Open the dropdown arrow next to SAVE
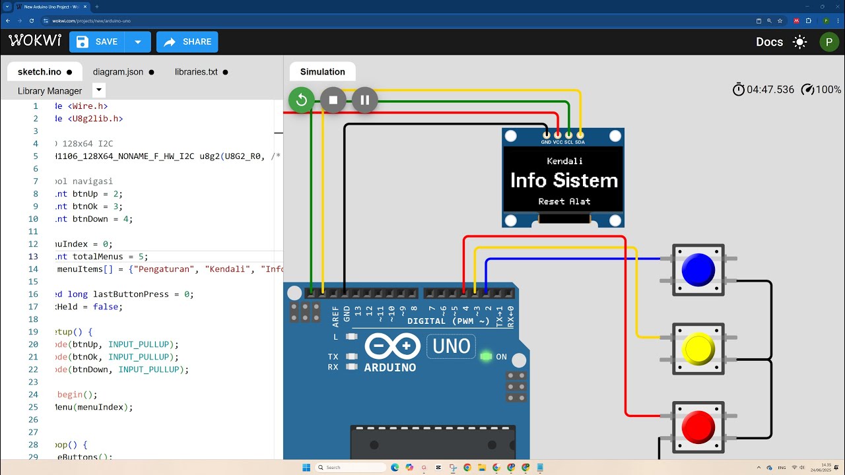The width and height of the screenshot is (845, 475). [138, 42]
